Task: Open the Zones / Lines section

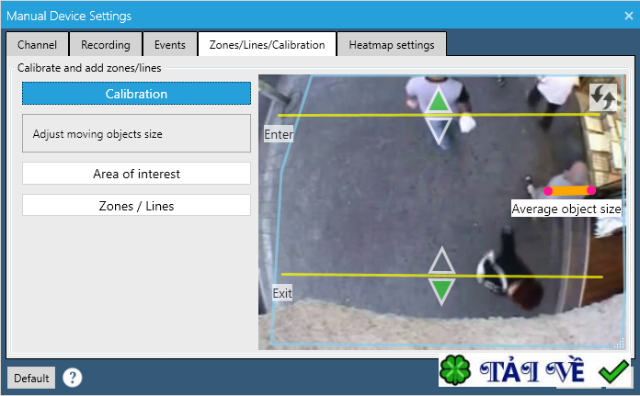Action: click(136, 206)
